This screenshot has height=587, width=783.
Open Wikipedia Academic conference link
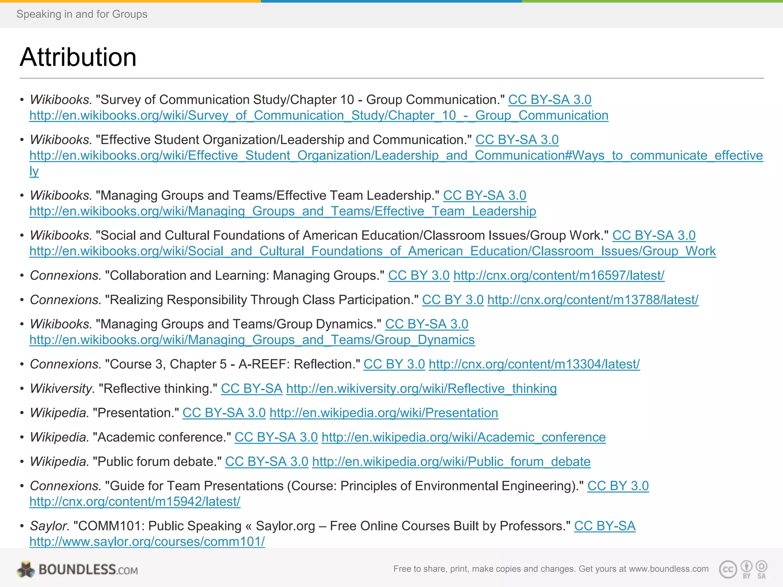463,437
